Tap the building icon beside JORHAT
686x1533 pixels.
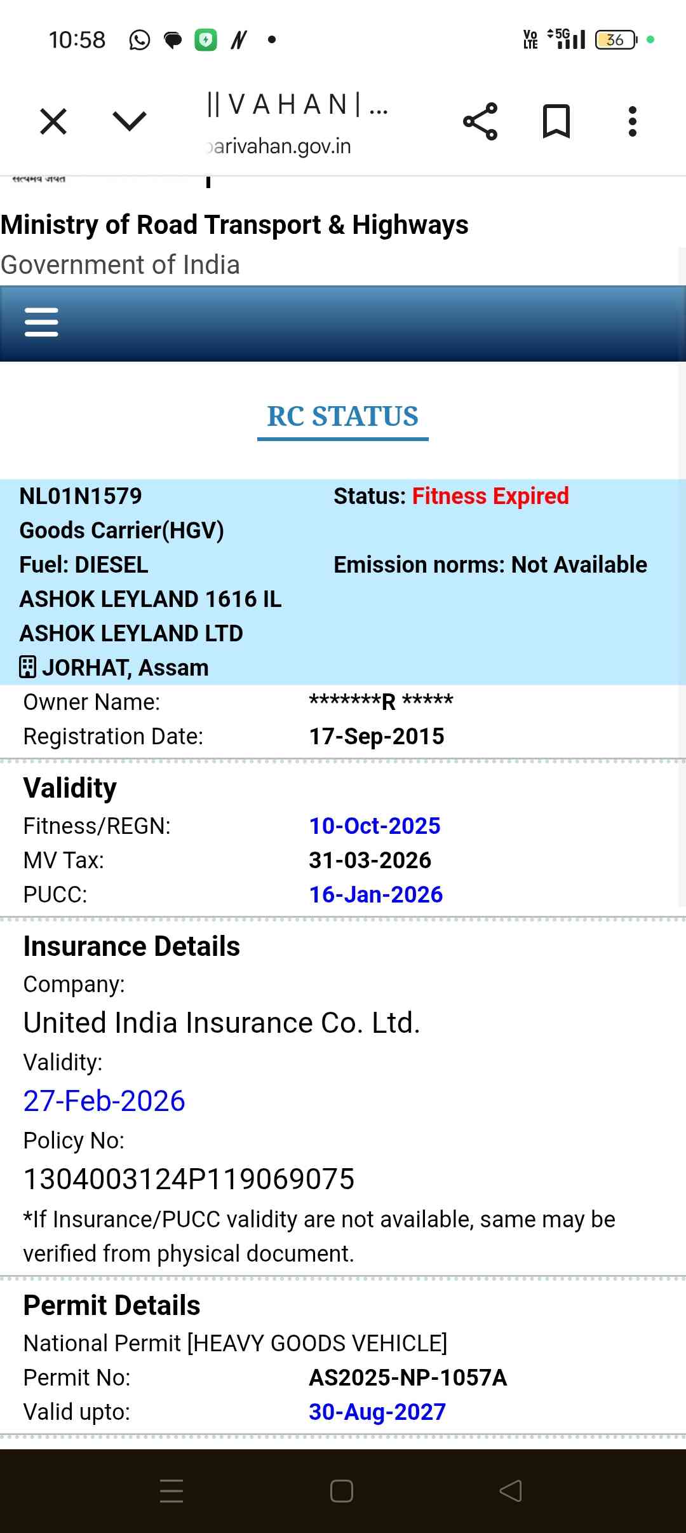coord(27,667)
